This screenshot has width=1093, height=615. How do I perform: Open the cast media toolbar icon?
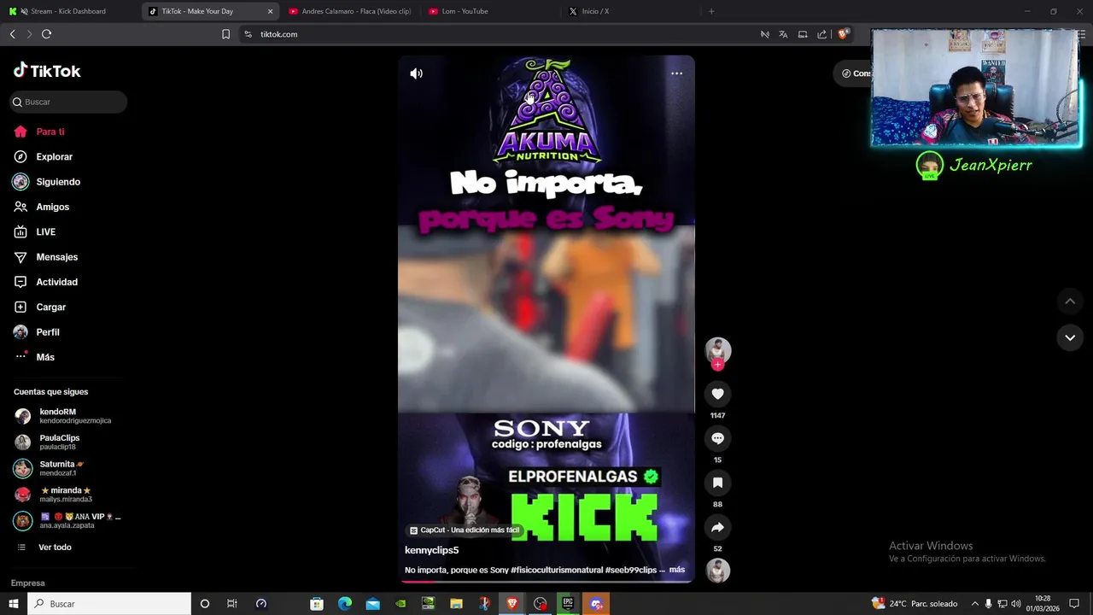(803, 34)
